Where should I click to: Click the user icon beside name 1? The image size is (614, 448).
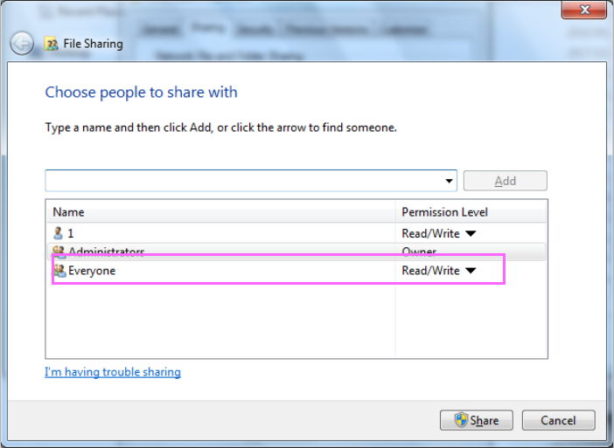[x=59, y=233]
